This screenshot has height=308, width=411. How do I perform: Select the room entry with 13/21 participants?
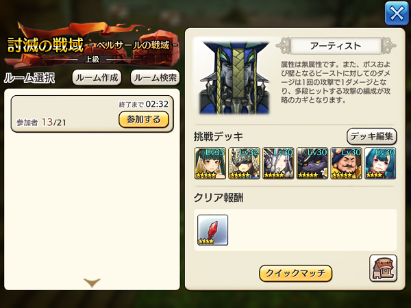pos(92,114)
